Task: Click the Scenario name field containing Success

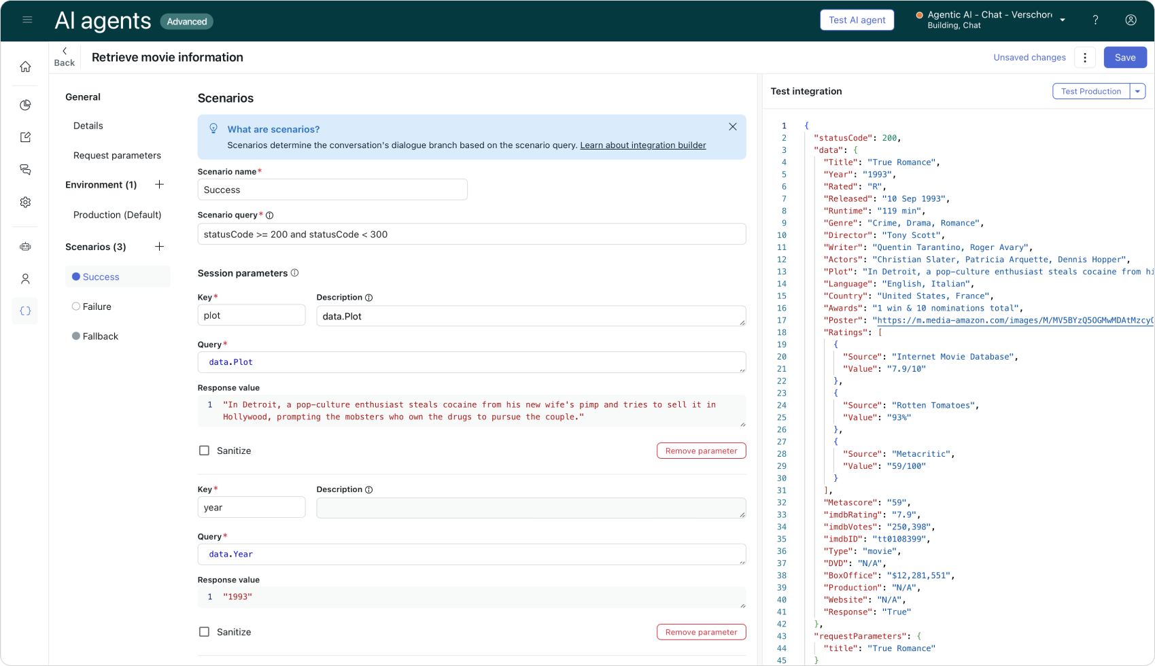Action: coord(332,190)
